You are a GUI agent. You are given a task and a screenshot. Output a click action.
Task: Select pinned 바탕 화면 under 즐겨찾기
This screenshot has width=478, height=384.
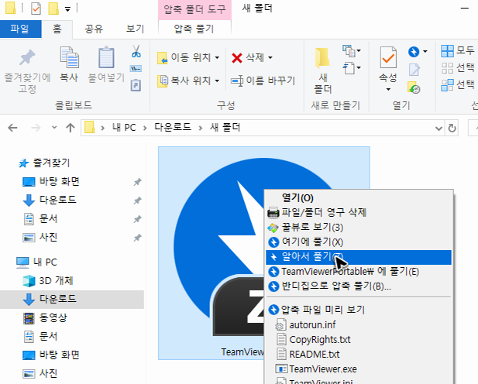(59, 182)
